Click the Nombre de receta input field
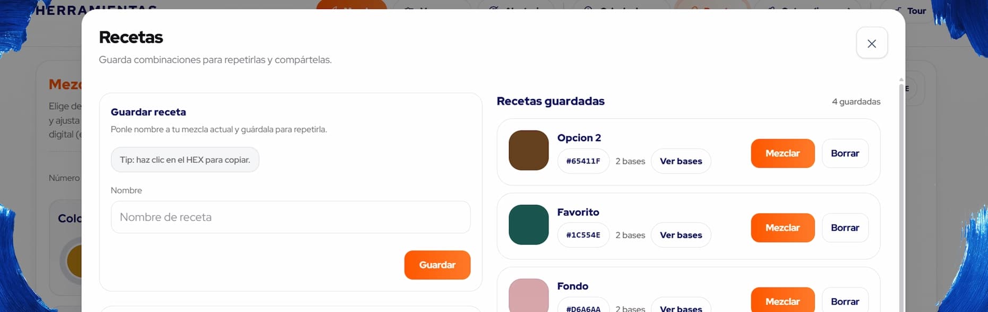Viewport: 988px width, 312px height. click(x=290, y=217)
